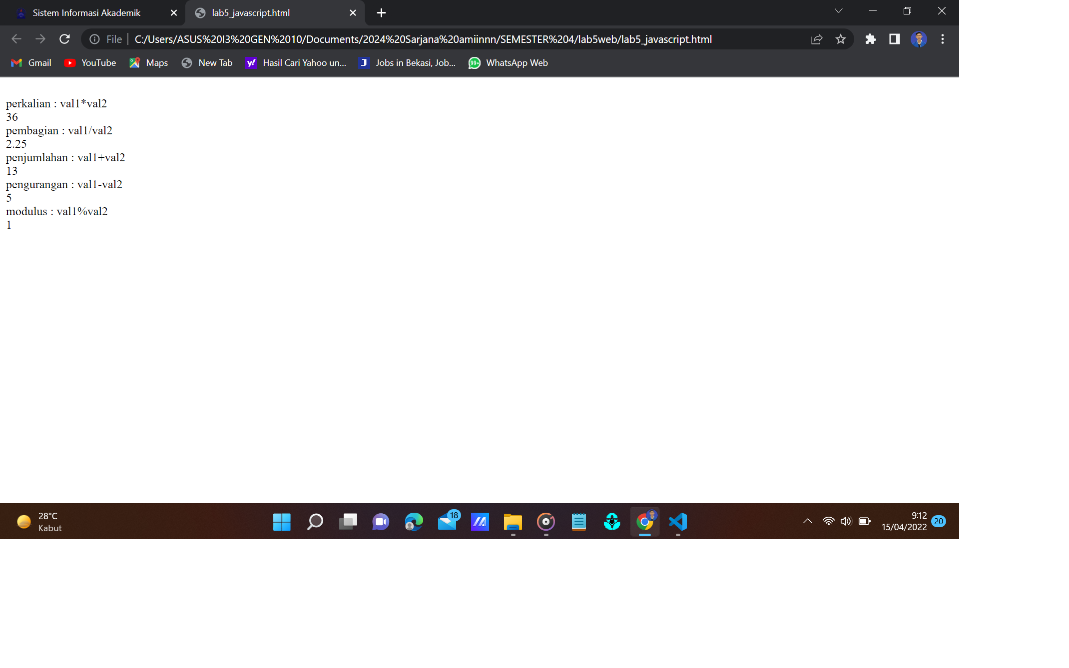Click inside the address bar
This screenshot has height=668, width=1069.
pos(450,39)
